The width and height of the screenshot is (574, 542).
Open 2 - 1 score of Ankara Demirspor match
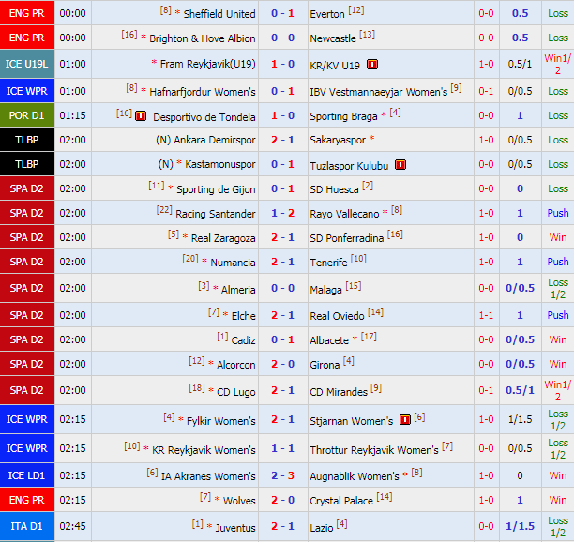(x=282, y=140)
